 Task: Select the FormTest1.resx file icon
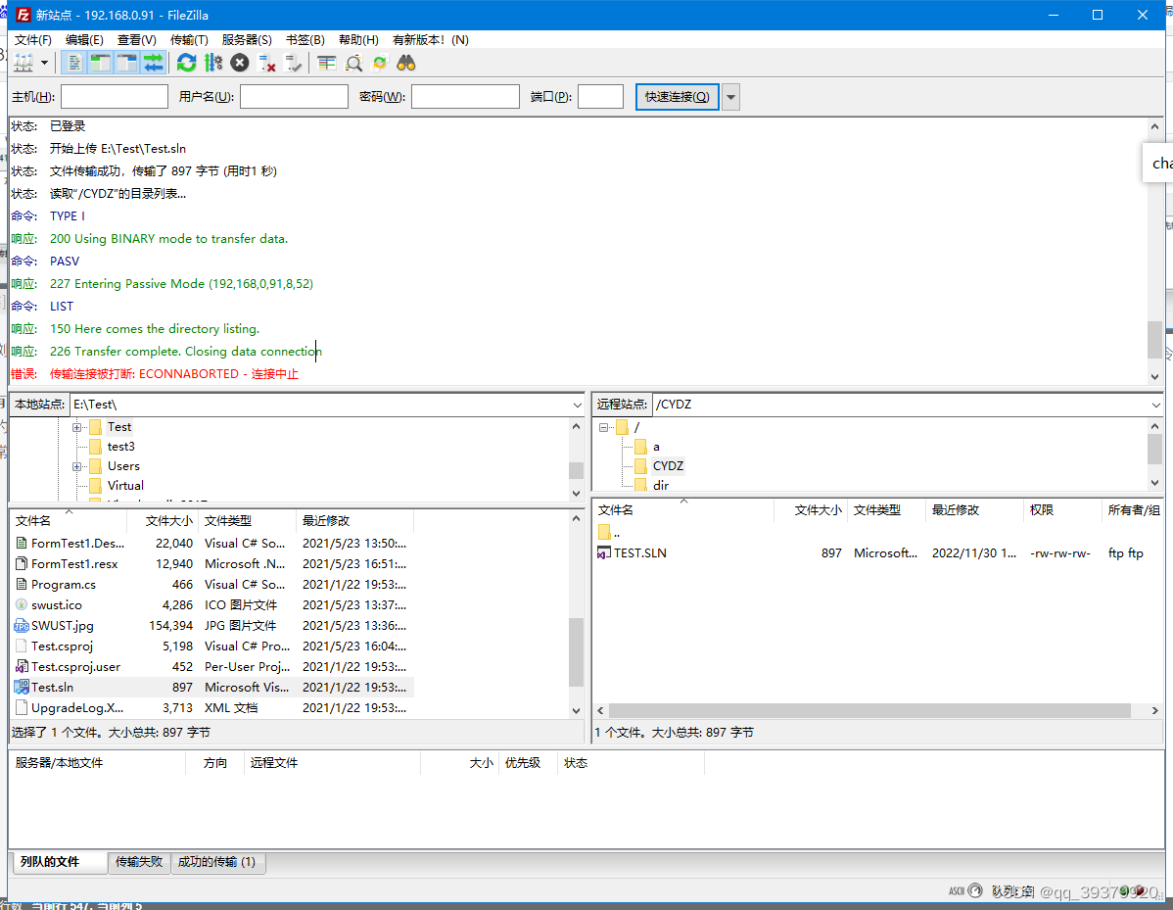[22, 563]
